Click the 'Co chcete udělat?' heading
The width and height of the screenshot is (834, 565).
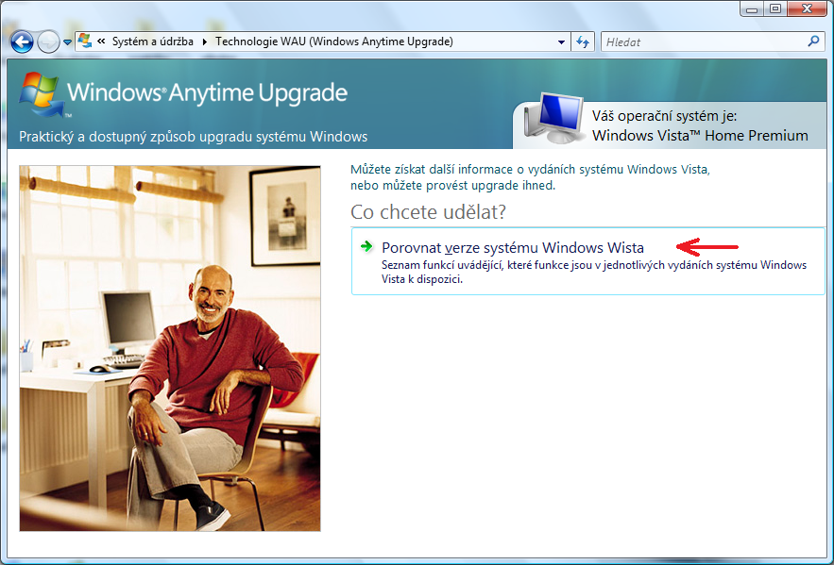[428, 212]
